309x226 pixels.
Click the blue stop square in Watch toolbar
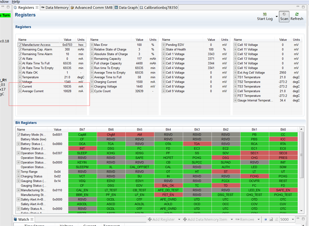point(266,219)
